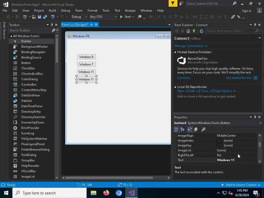264x198 pixels.
Task: Click the Property Pages wrench icon
Action: [x=203, y=129]
